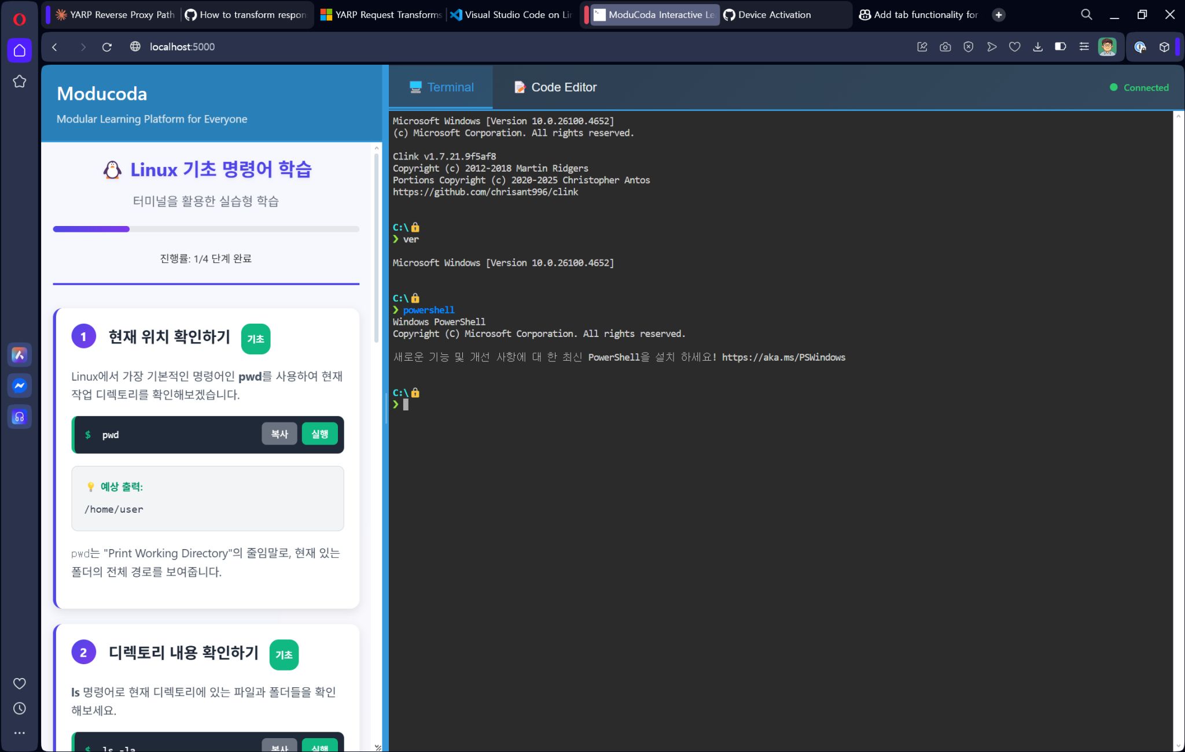Open browser search with the magnifier icon

tap(1086, 14)
